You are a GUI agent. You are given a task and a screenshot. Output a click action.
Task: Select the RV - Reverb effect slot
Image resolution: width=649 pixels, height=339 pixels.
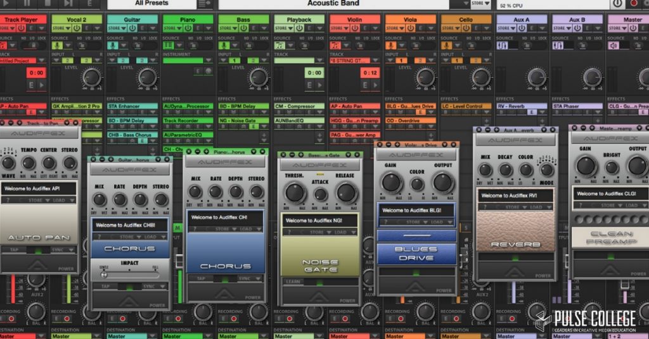point(522,106)
